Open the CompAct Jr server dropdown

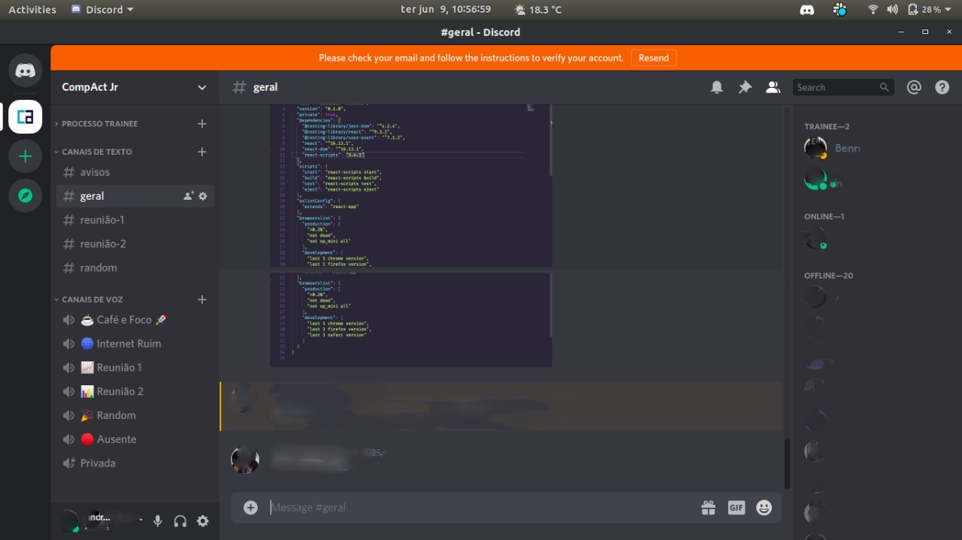tap(201, 87)
